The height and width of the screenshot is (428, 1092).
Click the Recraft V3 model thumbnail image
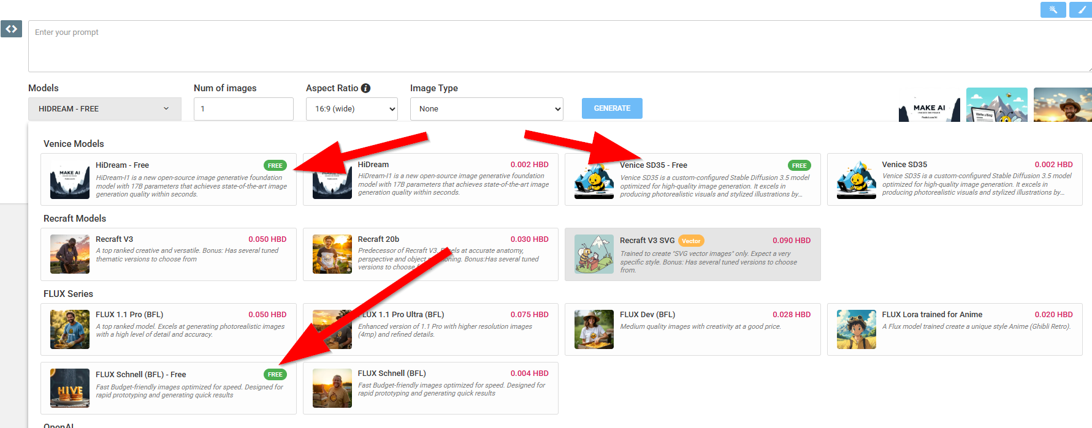coord(70,254)
